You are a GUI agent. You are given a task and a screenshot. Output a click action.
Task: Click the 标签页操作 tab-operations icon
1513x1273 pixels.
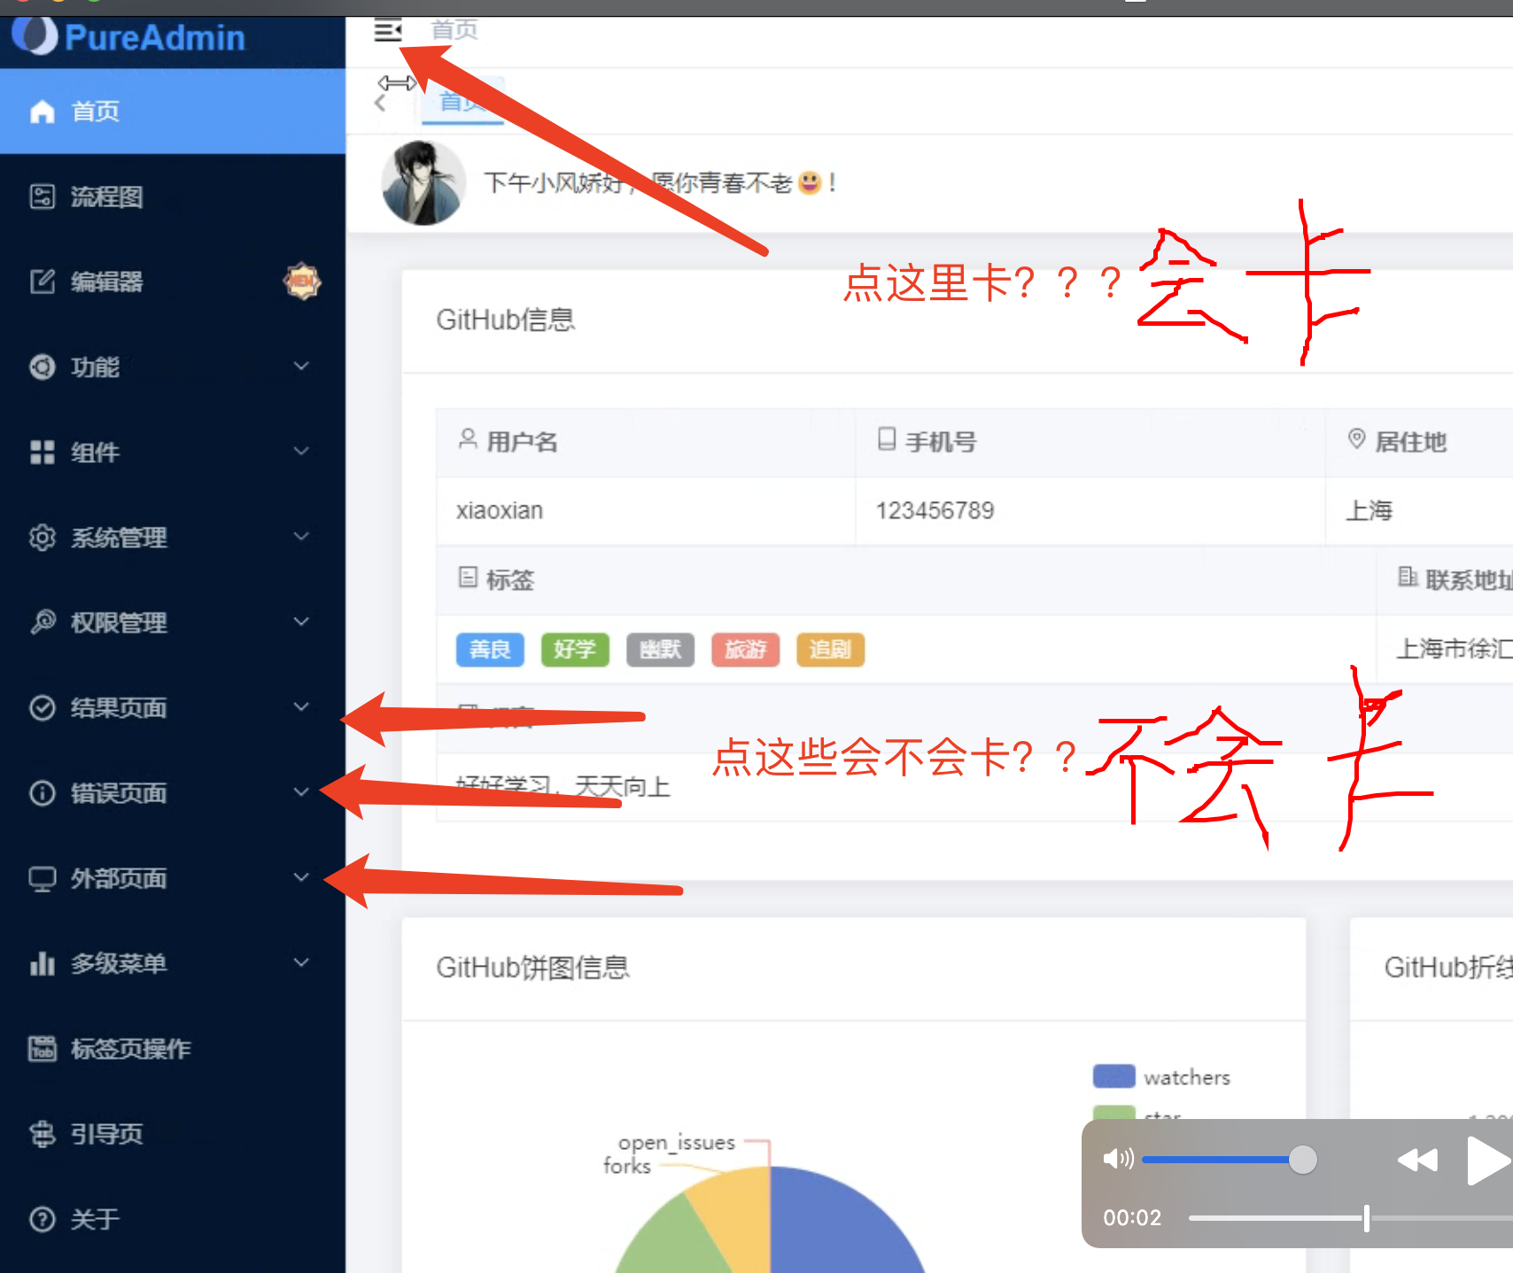click(42, 1048)
